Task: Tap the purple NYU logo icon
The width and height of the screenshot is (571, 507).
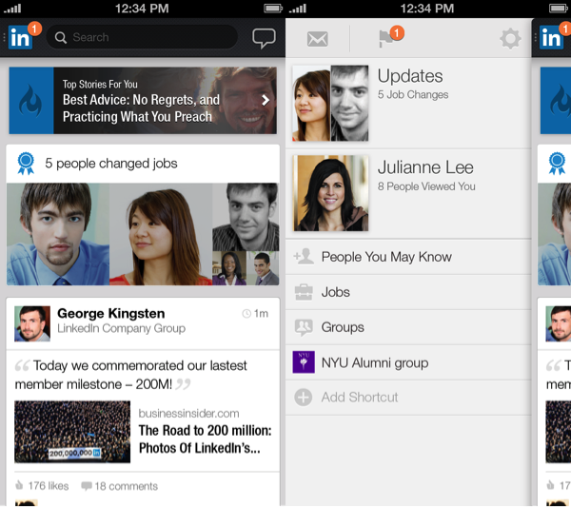Action: (304, 362)
